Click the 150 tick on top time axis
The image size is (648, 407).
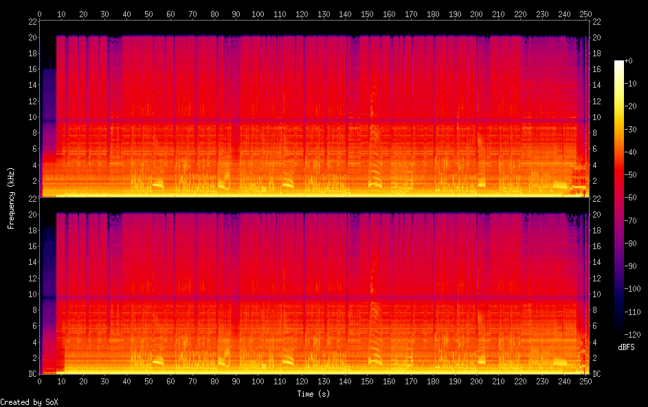(368, 14)
